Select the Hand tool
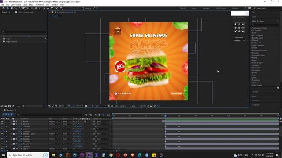 point(12,8)
